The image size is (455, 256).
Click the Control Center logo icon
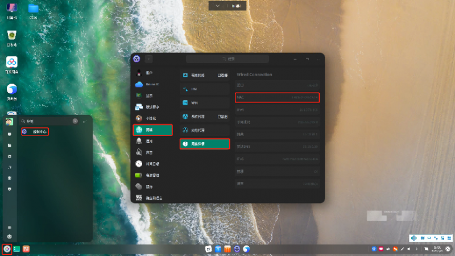pyautogui.click(x=136, y=59)
